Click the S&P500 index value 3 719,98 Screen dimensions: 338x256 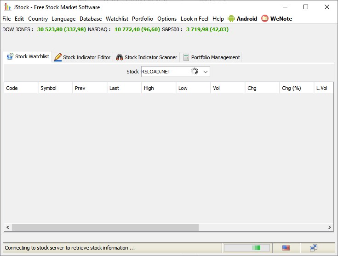point(207,29)
